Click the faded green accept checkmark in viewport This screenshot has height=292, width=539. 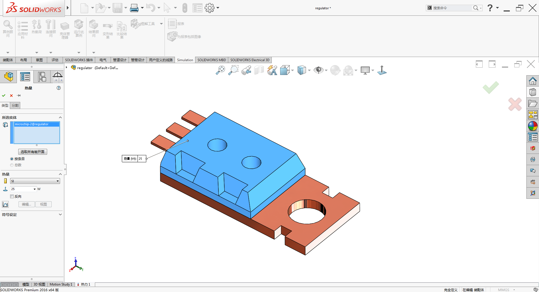491,87
